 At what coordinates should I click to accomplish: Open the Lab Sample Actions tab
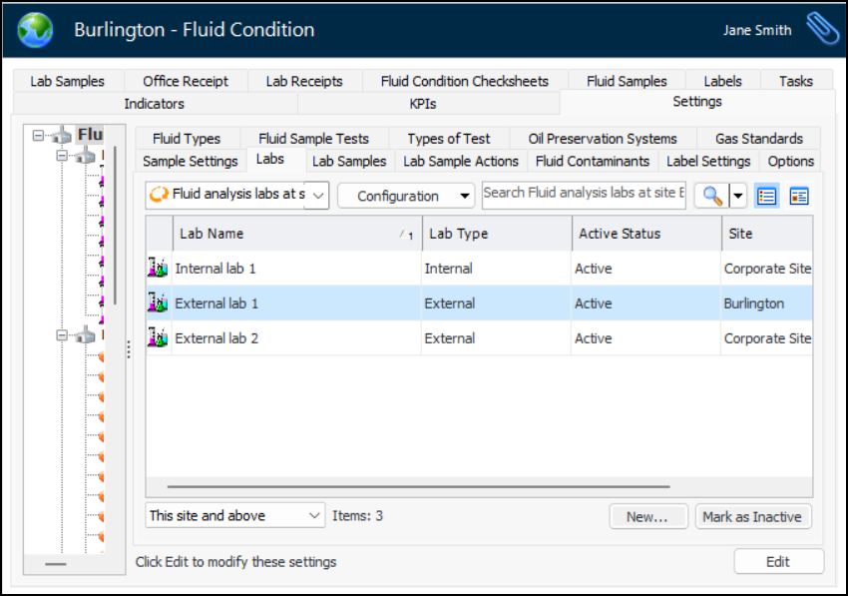click(461, 161)
